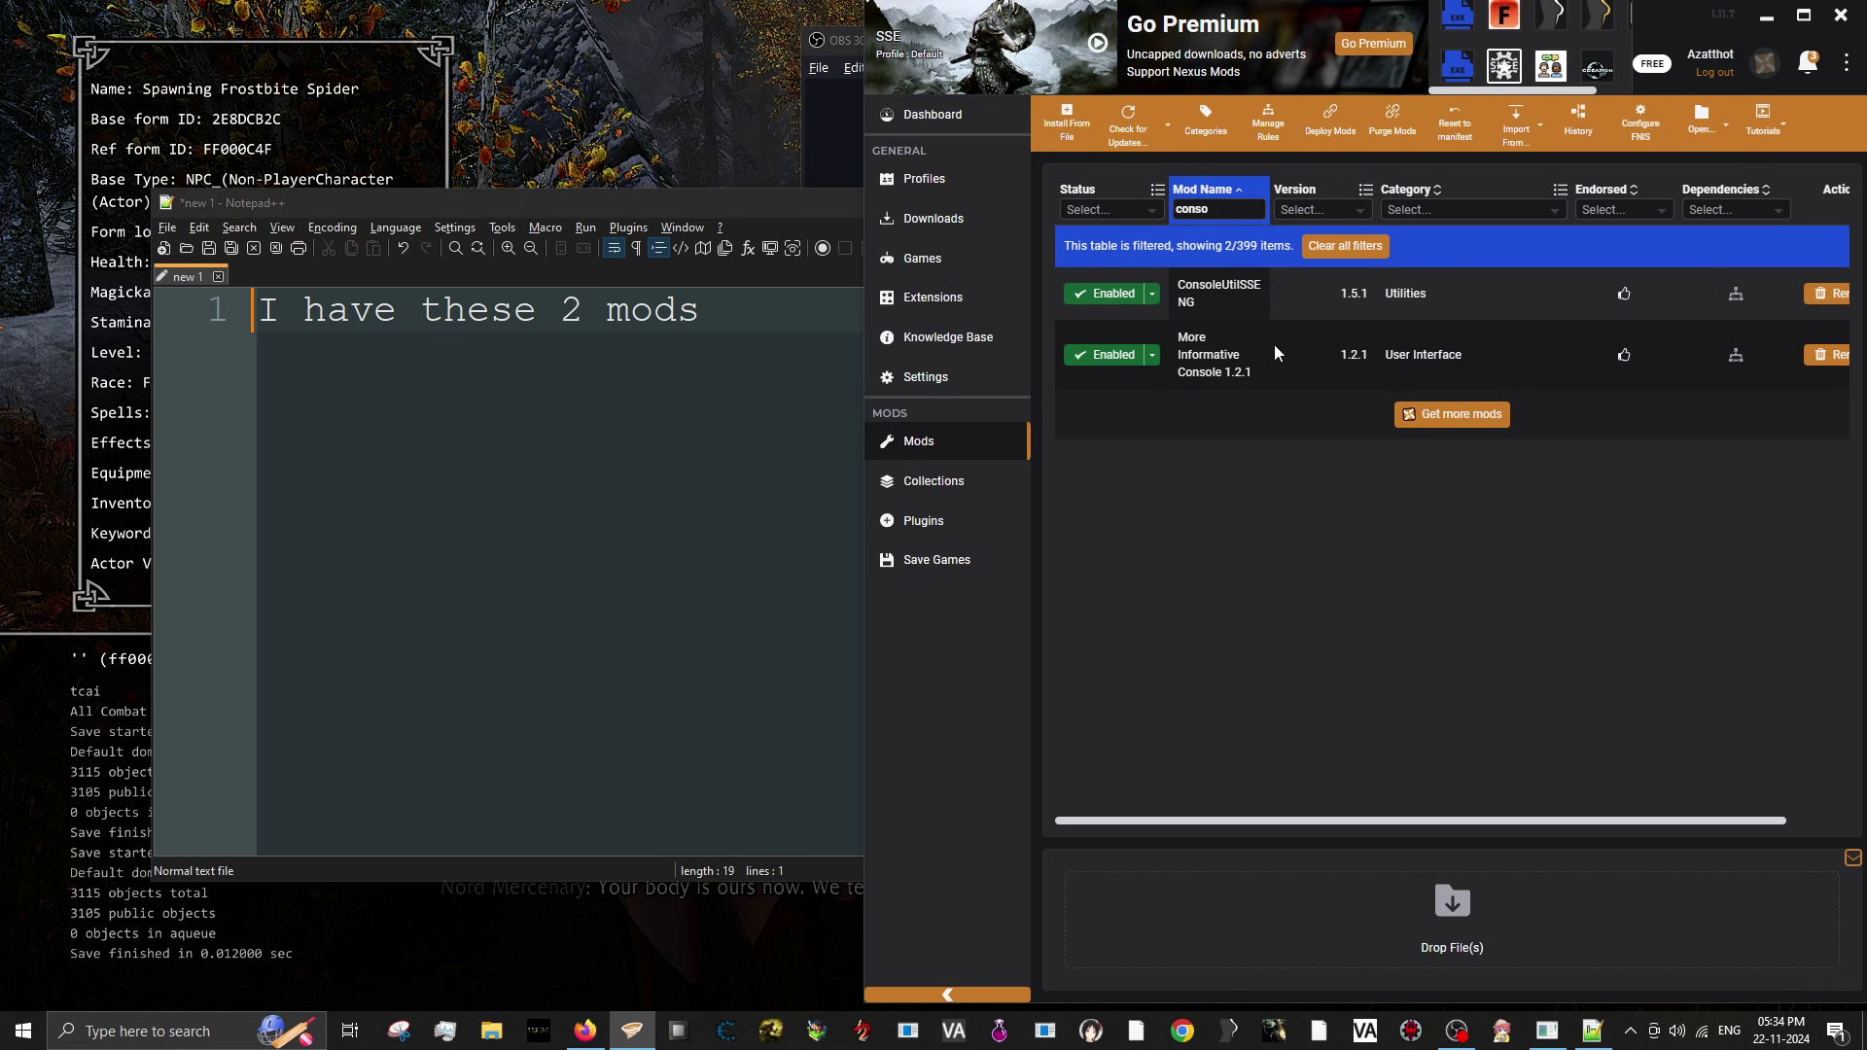The height and width of the screenshot is (1050, 1867).
Task: Select the 'new 1' tab in Notepad++
Action: (191, 277)
